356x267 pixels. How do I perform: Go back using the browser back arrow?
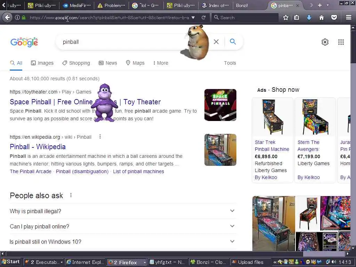7,17
